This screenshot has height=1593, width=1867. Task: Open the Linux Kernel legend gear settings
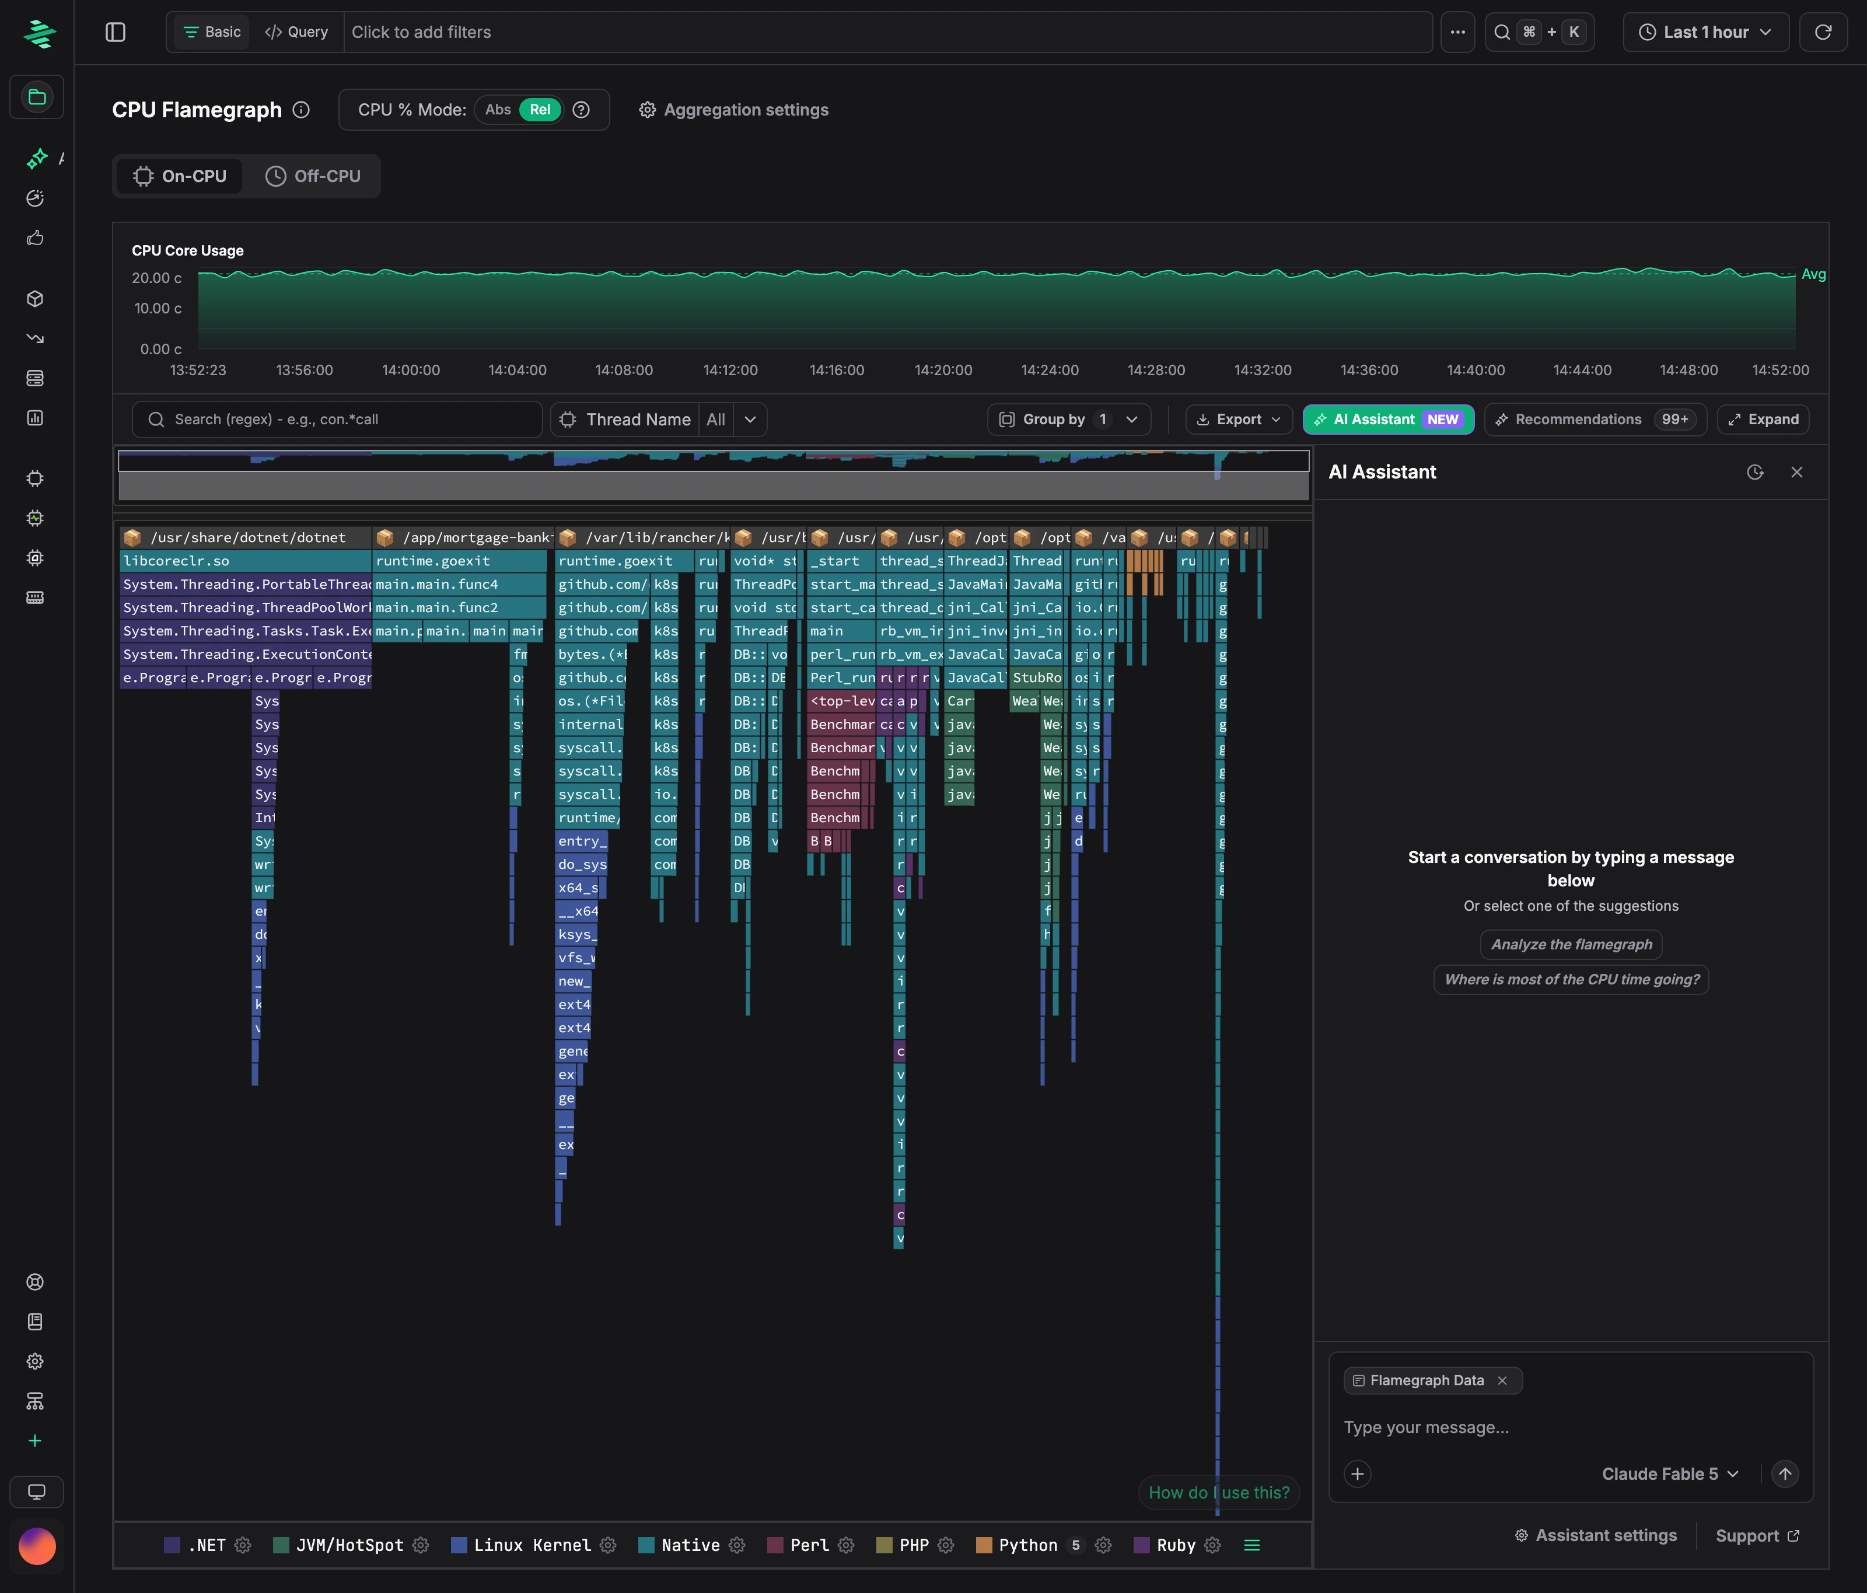coord(608,1545)
